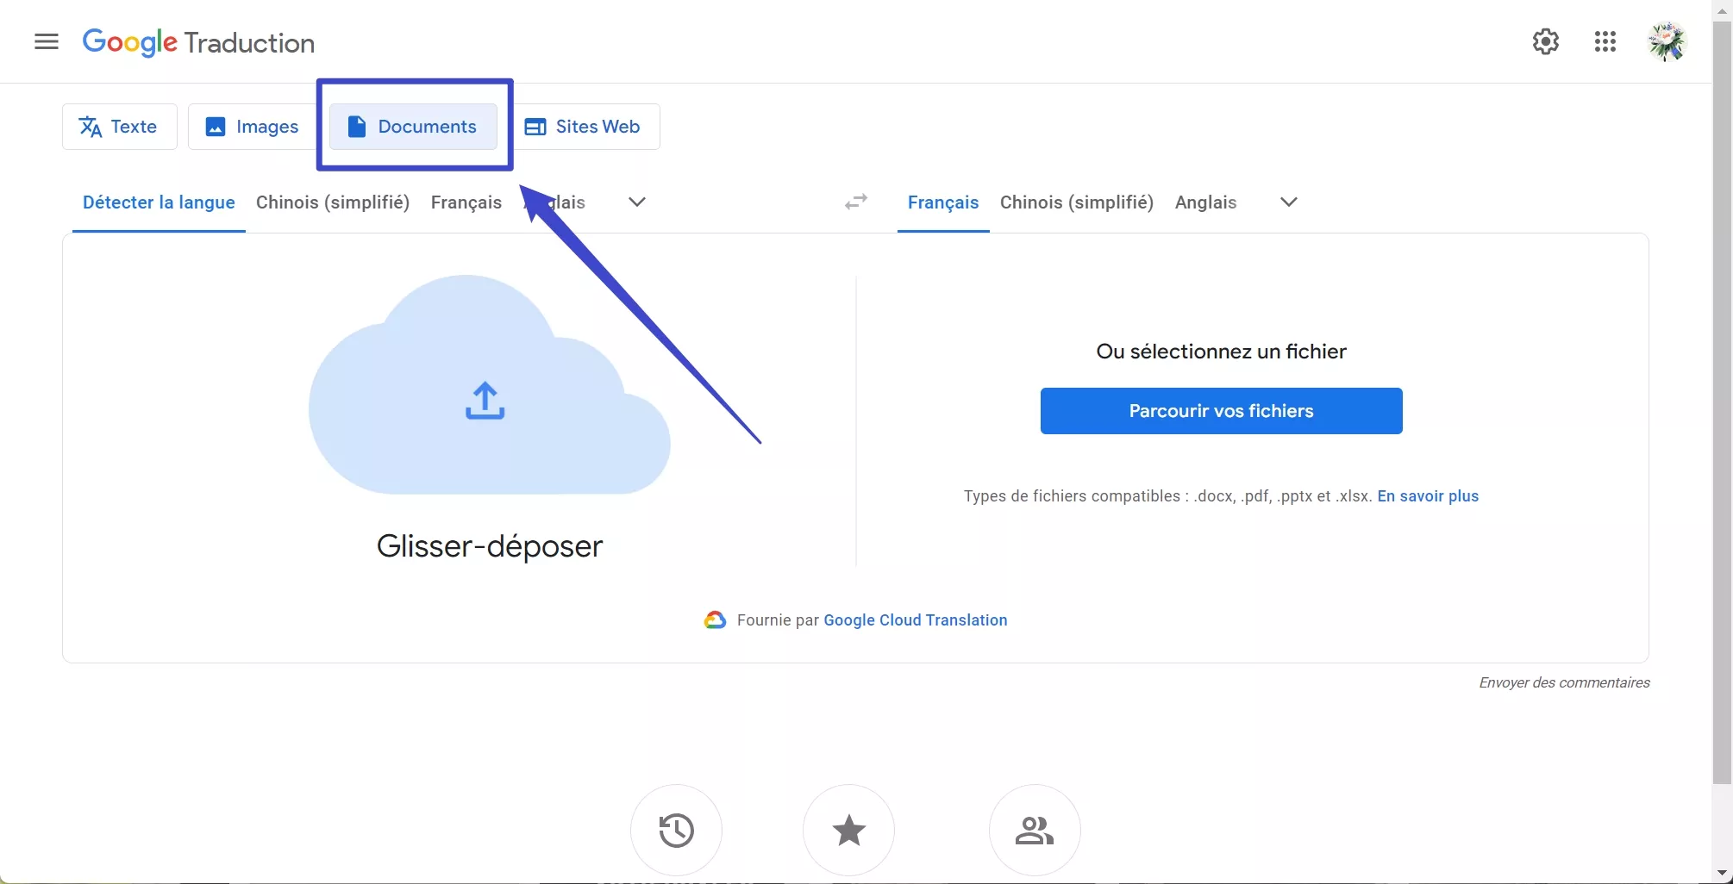Click the Google Cloud logo
Viewport: 1733px width, 884px height.
[x=715, y=619]
